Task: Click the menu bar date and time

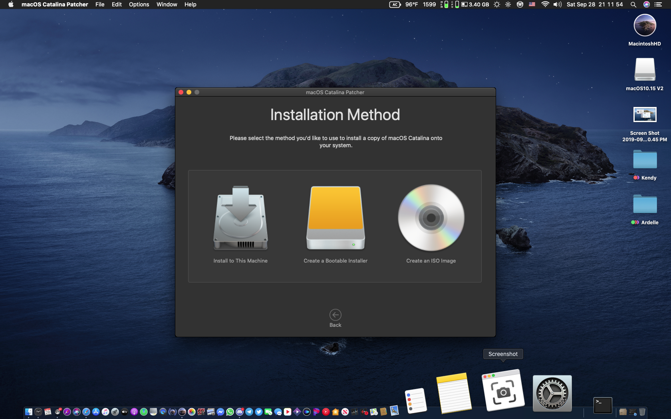Action: coord(595,4)
